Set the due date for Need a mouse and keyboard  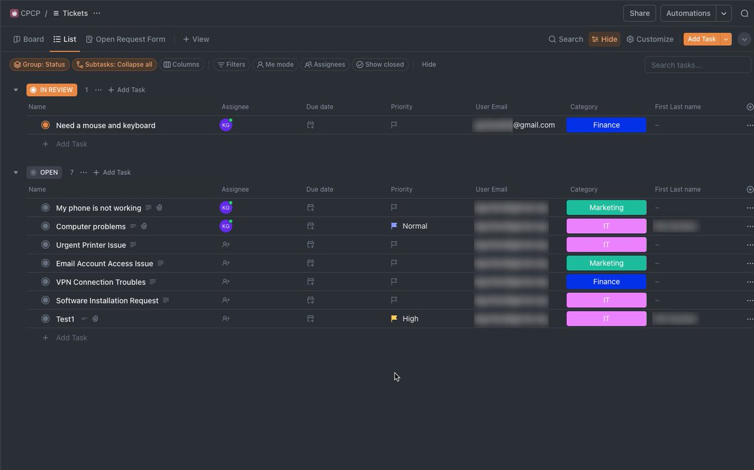click(x=310, y=125)
